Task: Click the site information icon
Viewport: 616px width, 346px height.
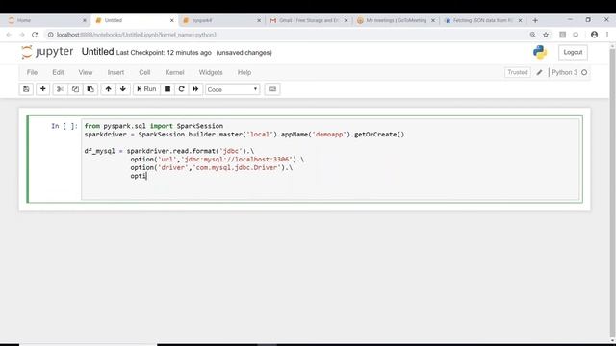Action: tap(51, 35)
